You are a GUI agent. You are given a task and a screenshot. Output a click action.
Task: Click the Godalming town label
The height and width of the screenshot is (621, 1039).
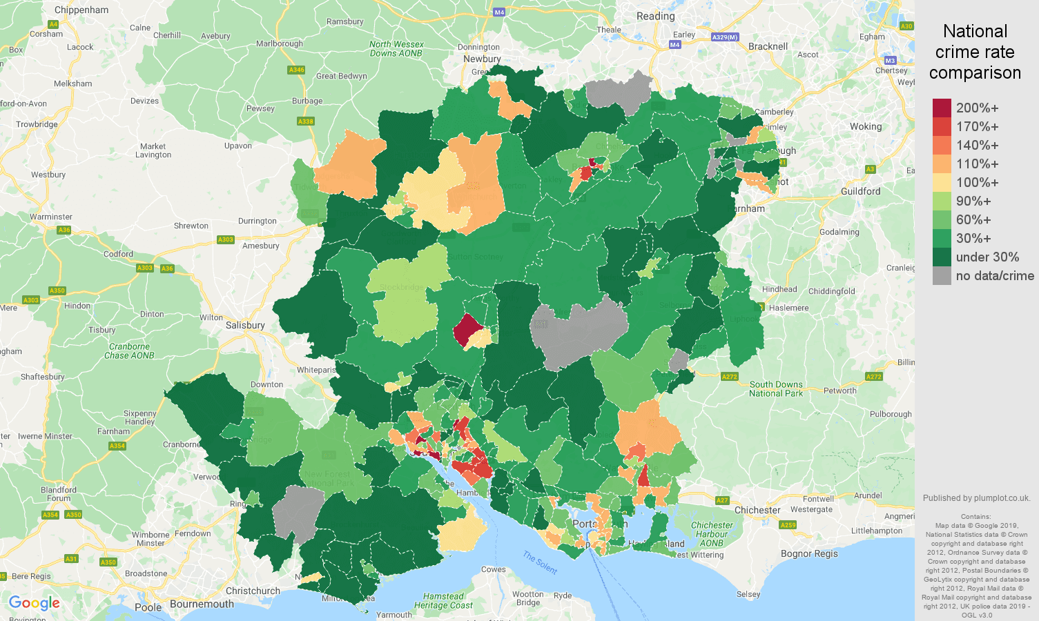(839, 232)
